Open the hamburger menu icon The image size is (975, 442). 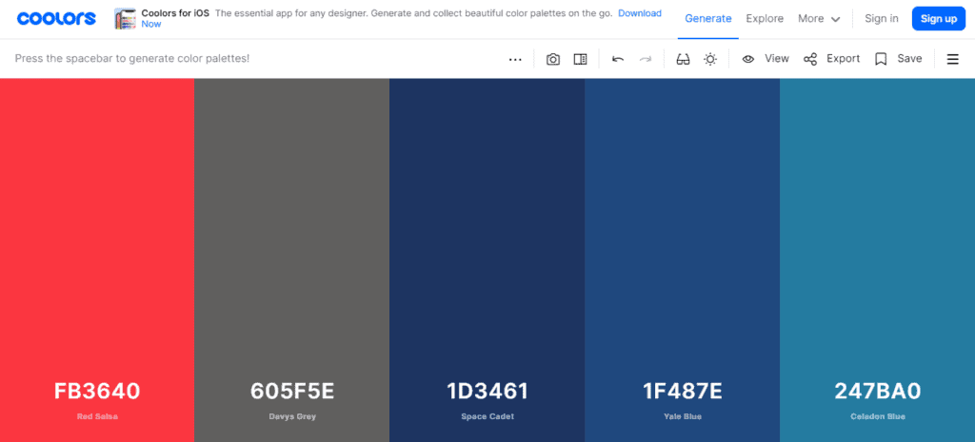tap(952, 59)
